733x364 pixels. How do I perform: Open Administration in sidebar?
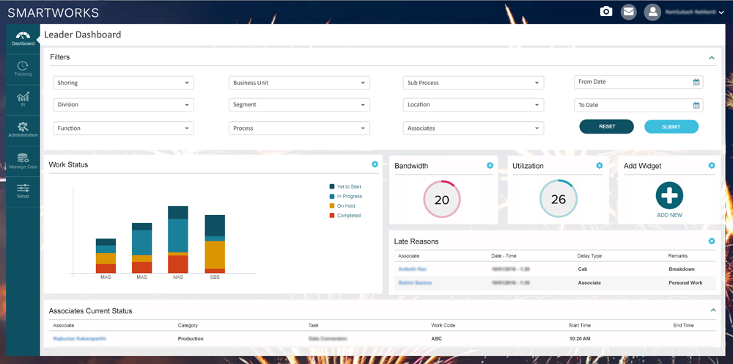(x=23, y=130)
